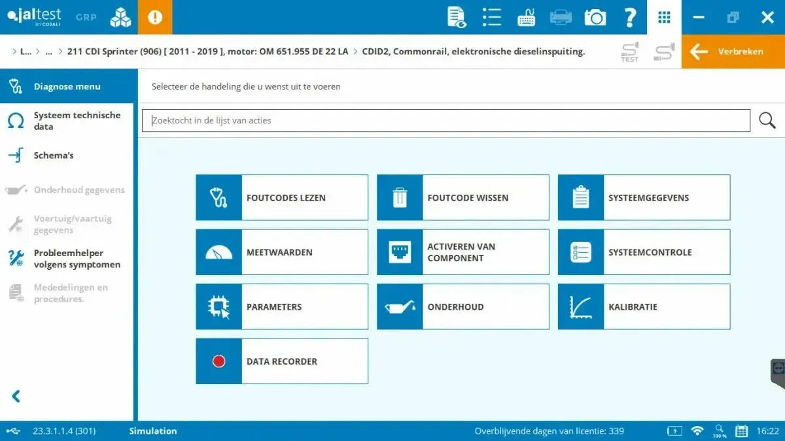Collapse the left sidebar with chevron
The image size is (785, 441).
tap(16, 396)
